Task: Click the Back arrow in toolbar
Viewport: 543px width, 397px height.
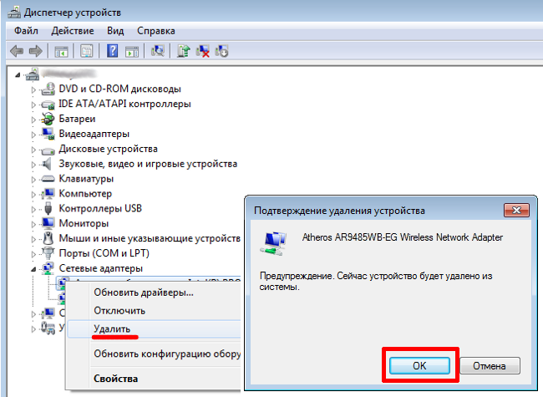Action: point(16,51)
